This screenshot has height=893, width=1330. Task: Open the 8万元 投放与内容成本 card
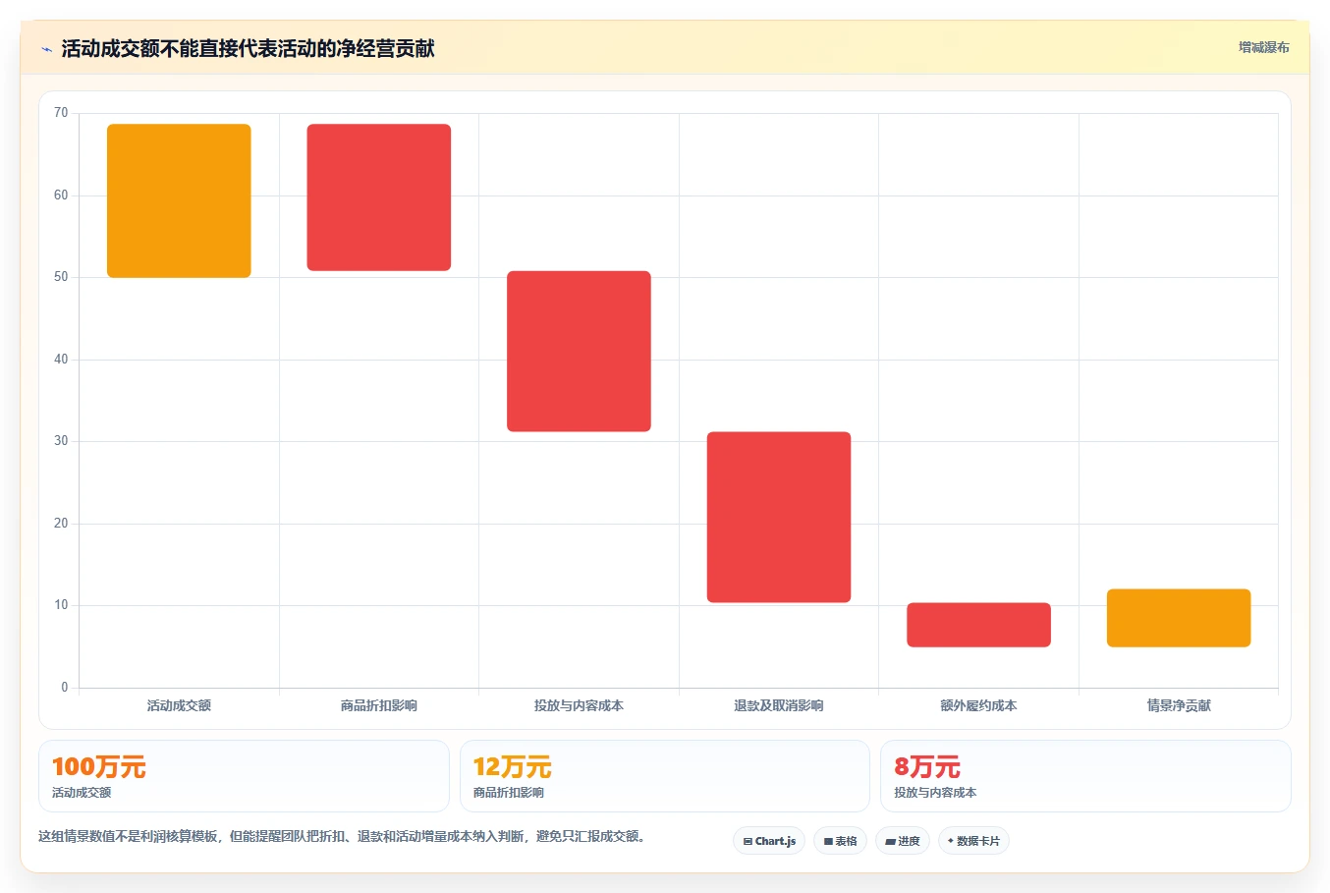tap(1085, 776)
